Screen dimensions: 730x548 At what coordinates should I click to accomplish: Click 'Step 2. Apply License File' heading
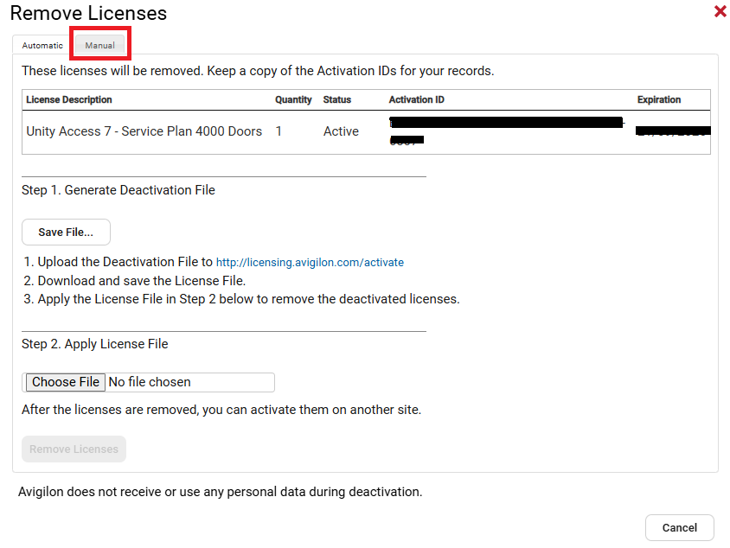(94, 344)
